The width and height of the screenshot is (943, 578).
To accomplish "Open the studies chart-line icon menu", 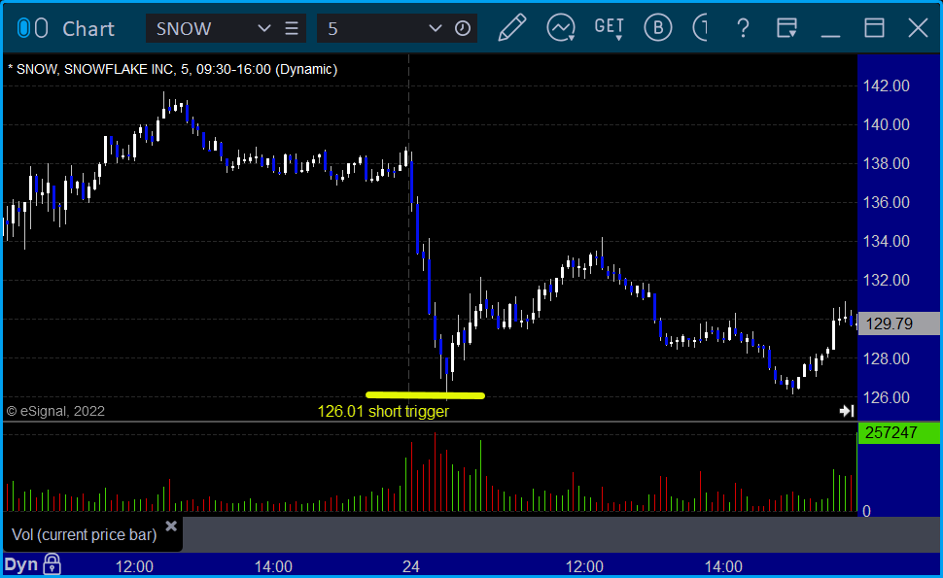I will [x=561, y=28].
